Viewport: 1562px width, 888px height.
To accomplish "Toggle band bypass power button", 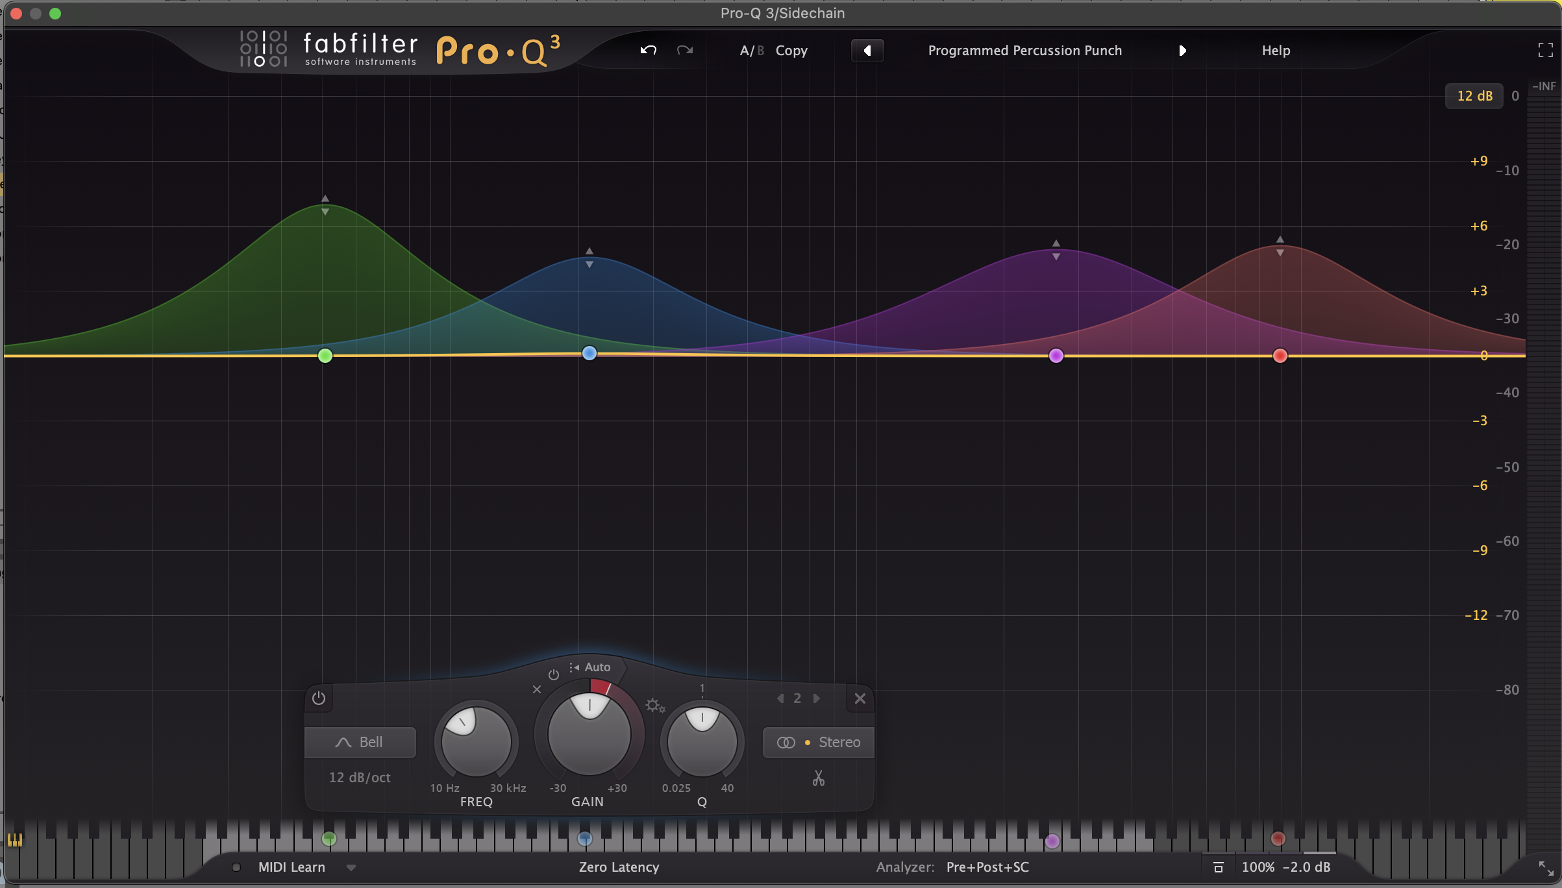I will [x=318, y=698].
